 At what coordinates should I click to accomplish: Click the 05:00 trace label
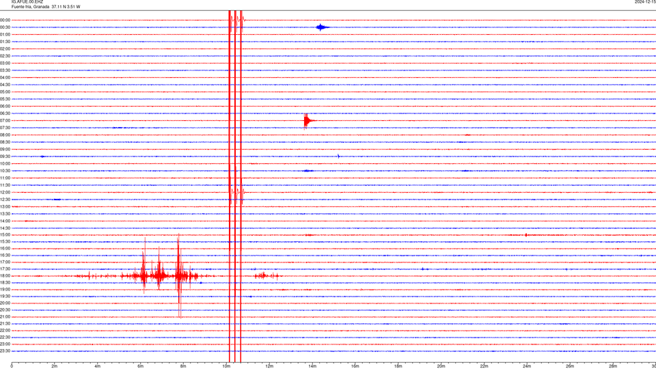pyautogui.click(x=5, y=92)
